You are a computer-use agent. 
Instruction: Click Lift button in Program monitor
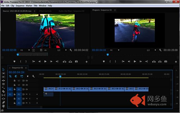(x=154, y=62)
